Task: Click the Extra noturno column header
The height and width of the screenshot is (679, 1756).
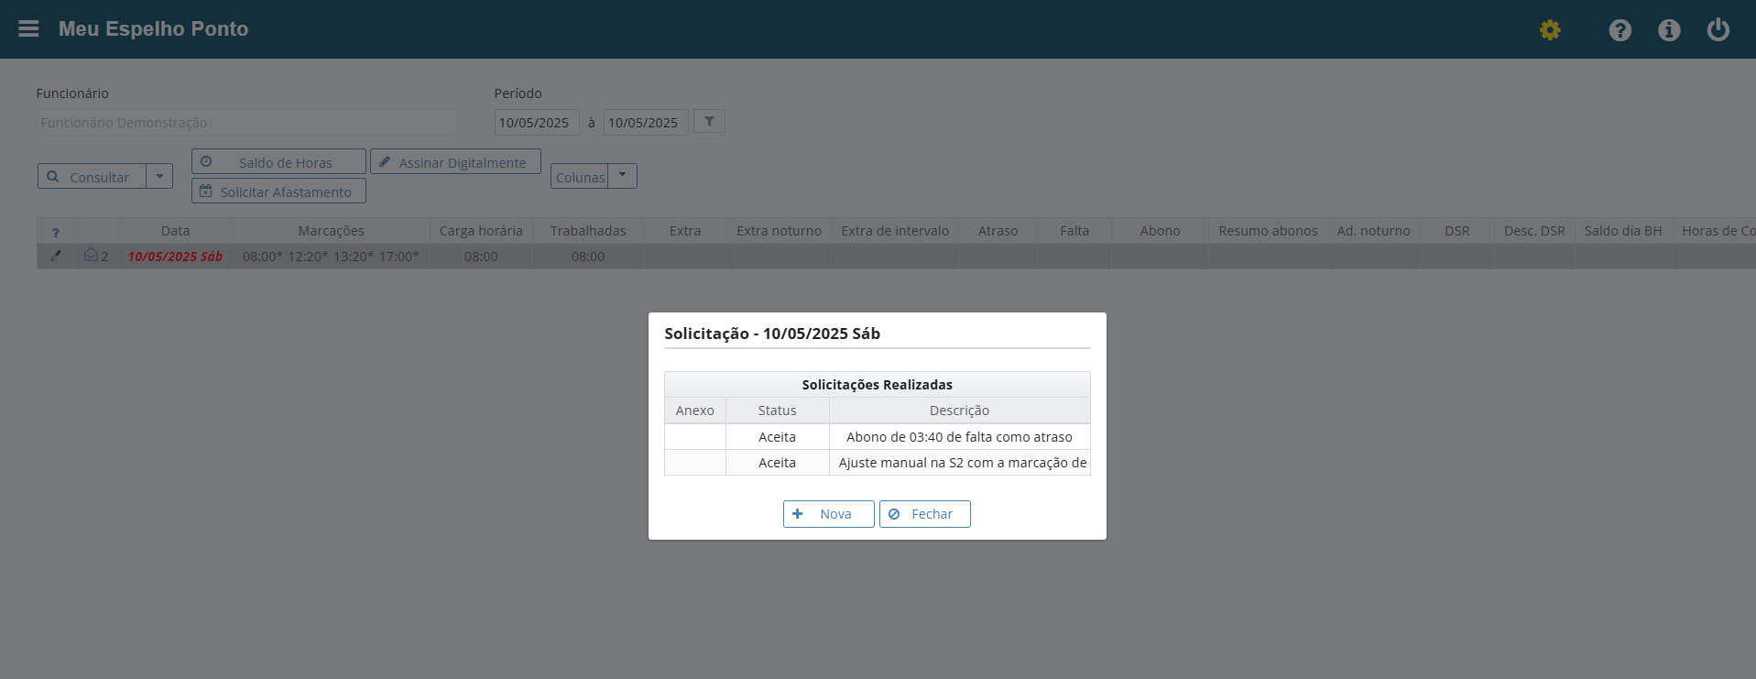Action: (779, 231)
